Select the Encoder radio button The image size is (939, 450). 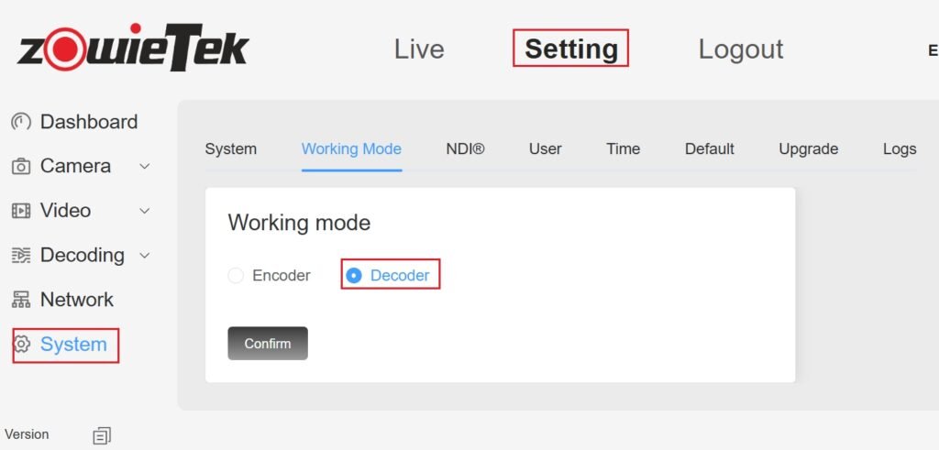coord(236,275)
